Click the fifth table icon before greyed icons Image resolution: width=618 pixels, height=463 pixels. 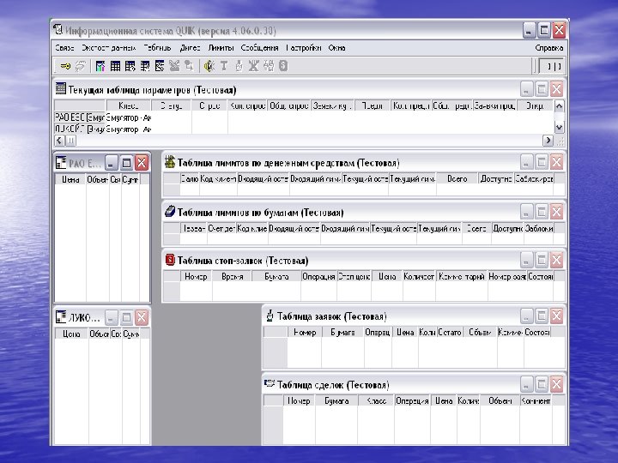point(160,66)
